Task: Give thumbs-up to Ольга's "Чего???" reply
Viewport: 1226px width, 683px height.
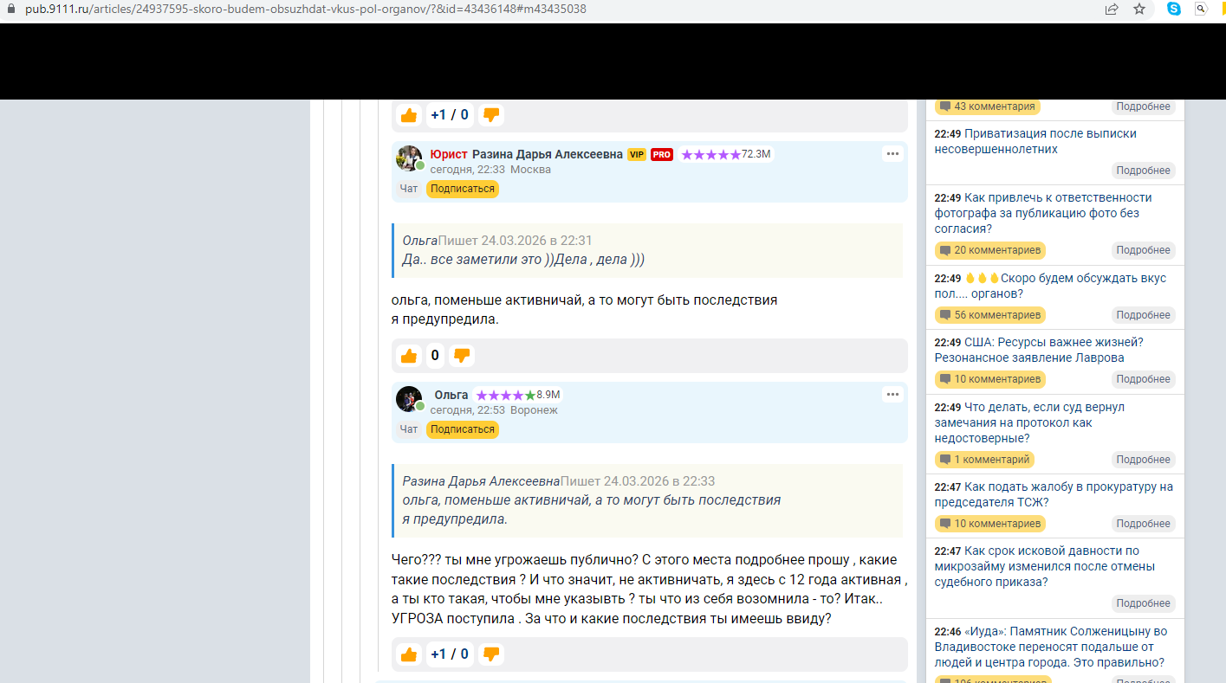Action: 409,654
